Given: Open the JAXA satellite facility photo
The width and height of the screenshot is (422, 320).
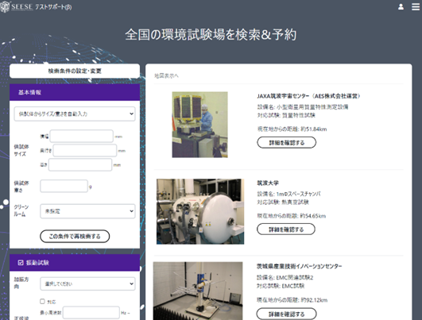Looking at the screenshot, I should pos(199,125).
